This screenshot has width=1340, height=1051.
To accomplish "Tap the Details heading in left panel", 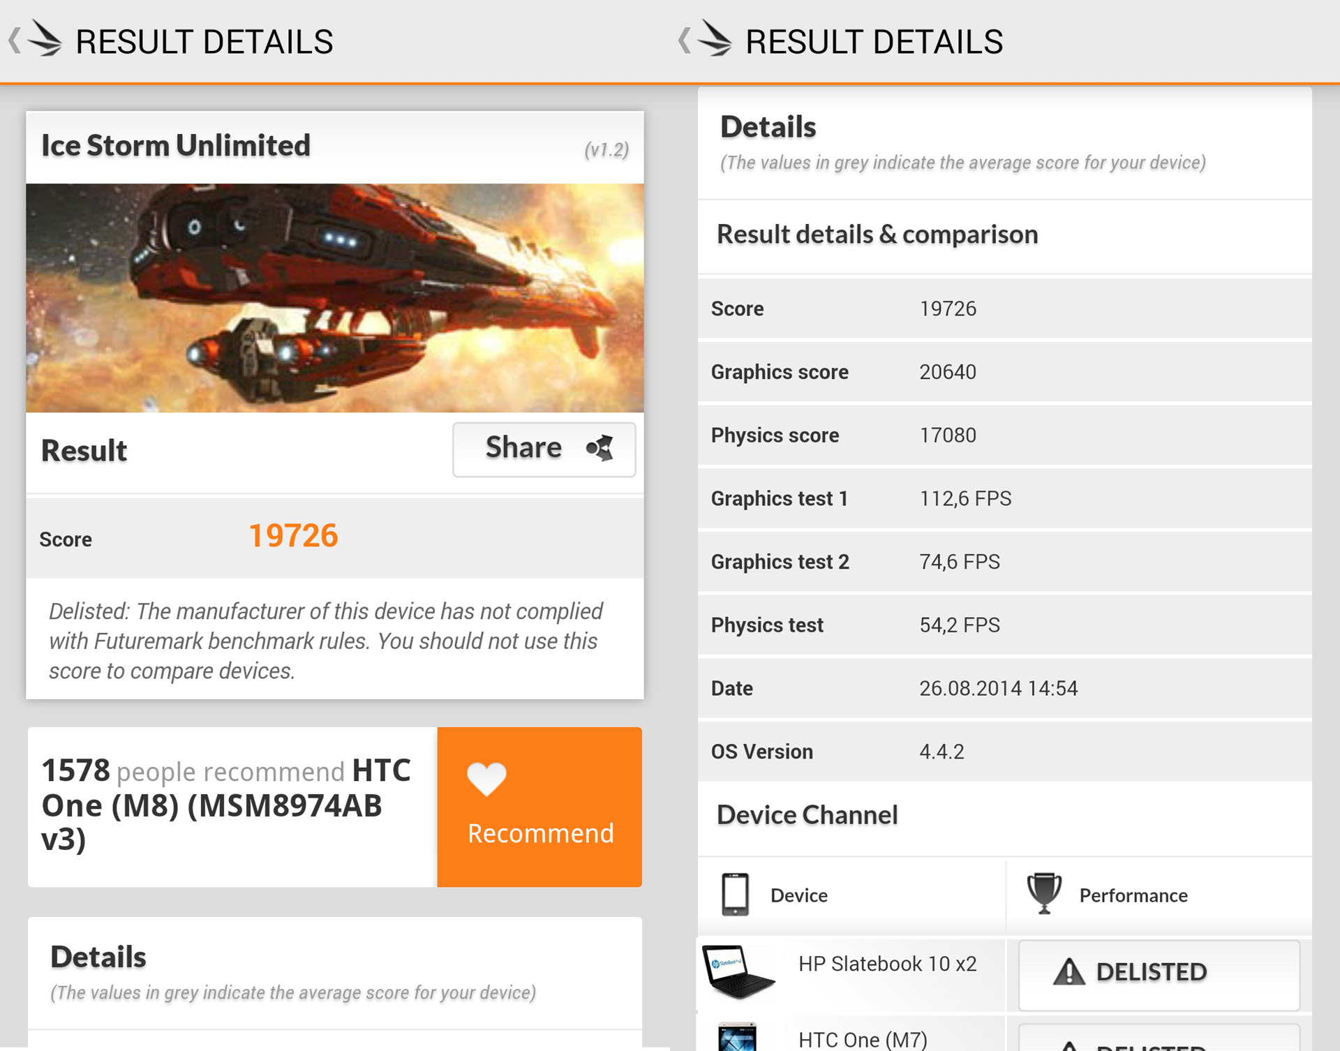I will coord(98,957).
